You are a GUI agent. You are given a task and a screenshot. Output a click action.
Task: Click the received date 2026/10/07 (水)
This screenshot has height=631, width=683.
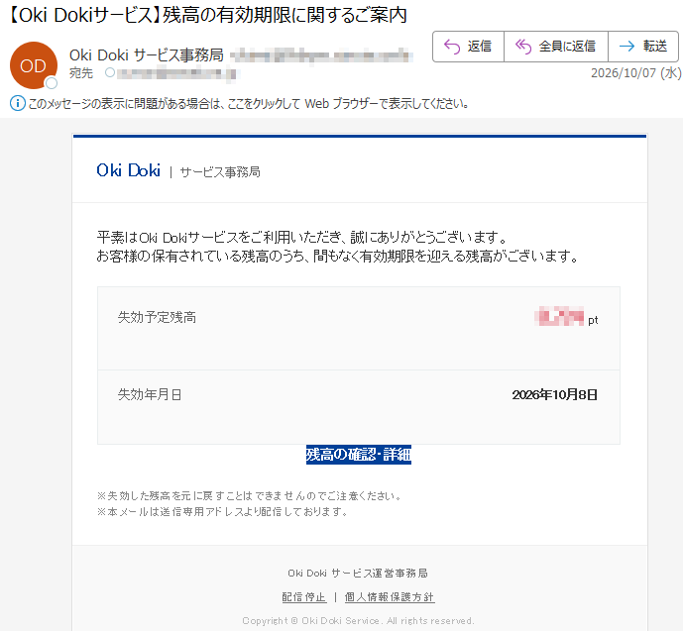click(636, 72)
